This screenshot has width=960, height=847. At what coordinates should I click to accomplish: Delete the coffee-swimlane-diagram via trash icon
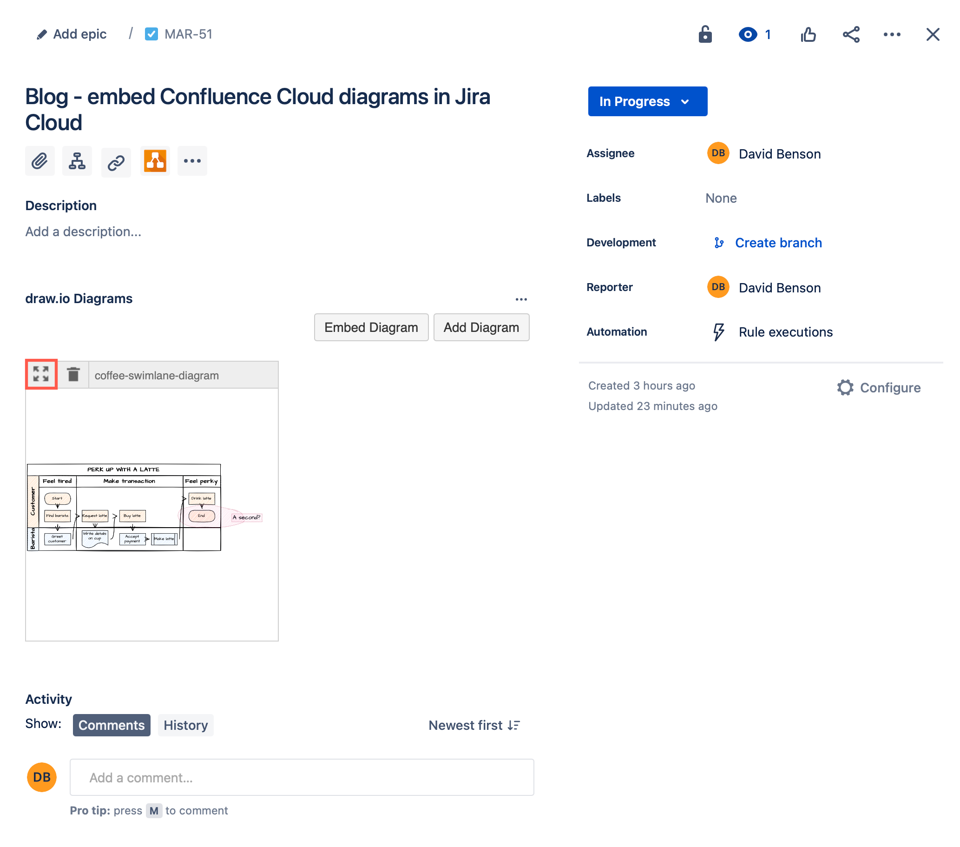[73, 374]
